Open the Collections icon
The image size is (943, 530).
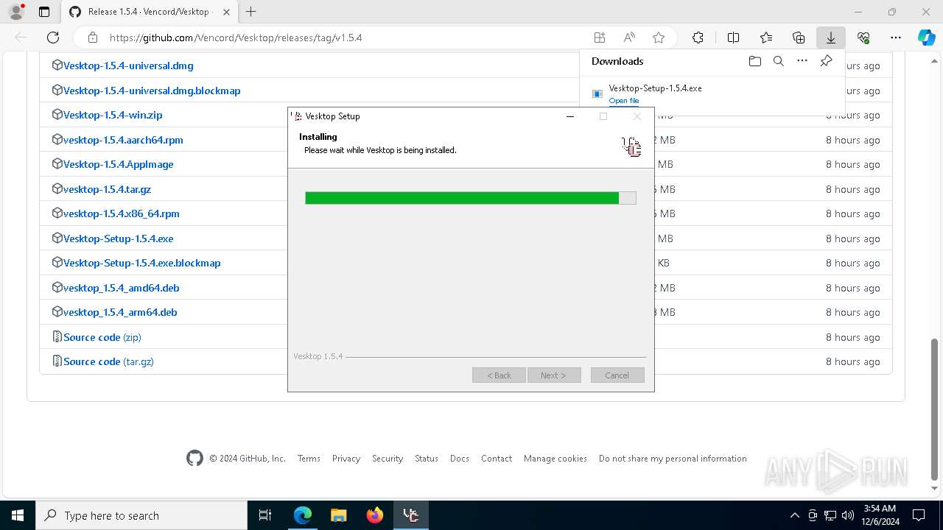pos(799,38)
